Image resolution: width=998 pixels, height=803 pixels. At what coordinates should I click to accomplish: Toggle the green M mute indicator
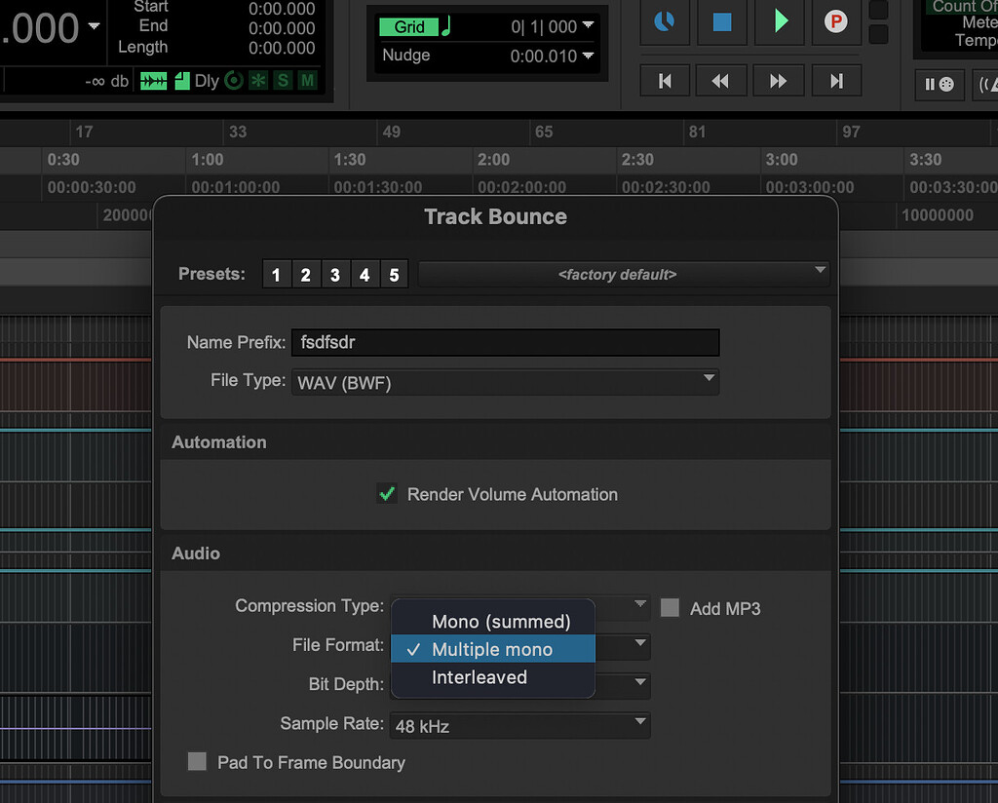click(x=307, y=81)
